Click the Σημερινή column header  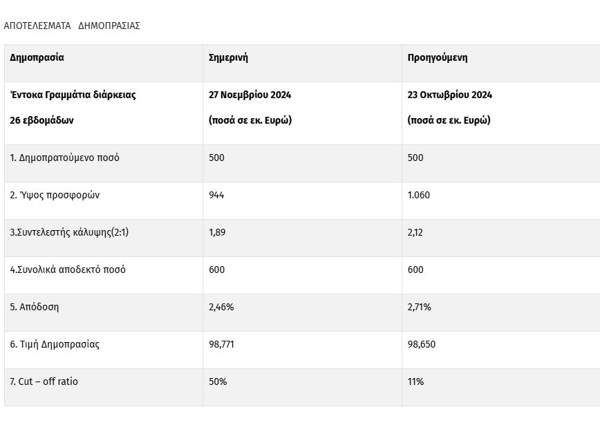(x=228, y=57)
